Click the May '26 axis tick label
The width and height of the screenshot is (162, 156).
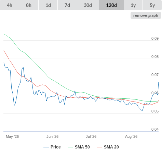(x=12, y=136)
